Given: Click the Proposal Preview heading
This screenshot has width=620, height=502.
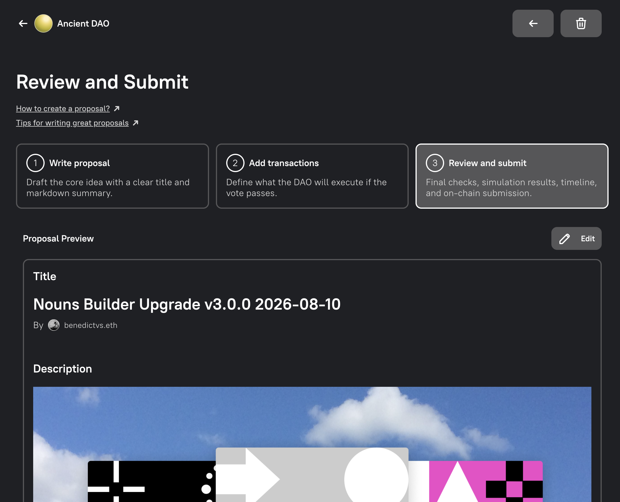Looking at the screenshot, I should pyautogui.click(x=58, y=239).
